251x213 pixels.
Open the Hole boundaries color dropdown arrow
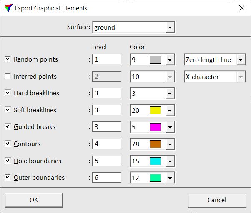tap(170, 161)
